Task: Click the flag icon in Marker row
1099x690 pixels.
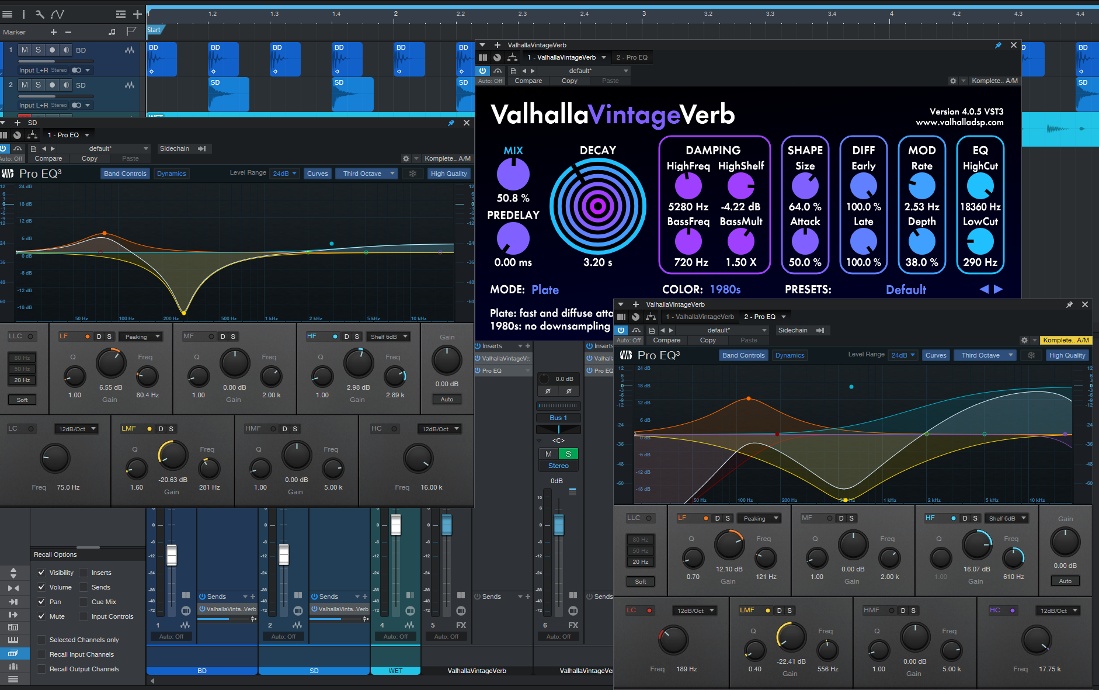Action: pyautogui.click(x=131, y=32)
